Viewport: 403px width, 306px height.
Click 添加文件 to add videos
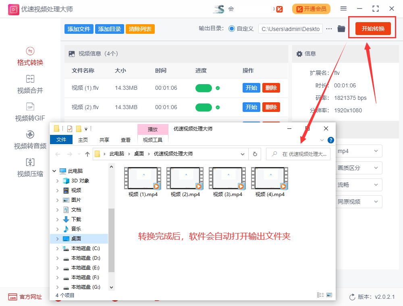coord(79,29)
